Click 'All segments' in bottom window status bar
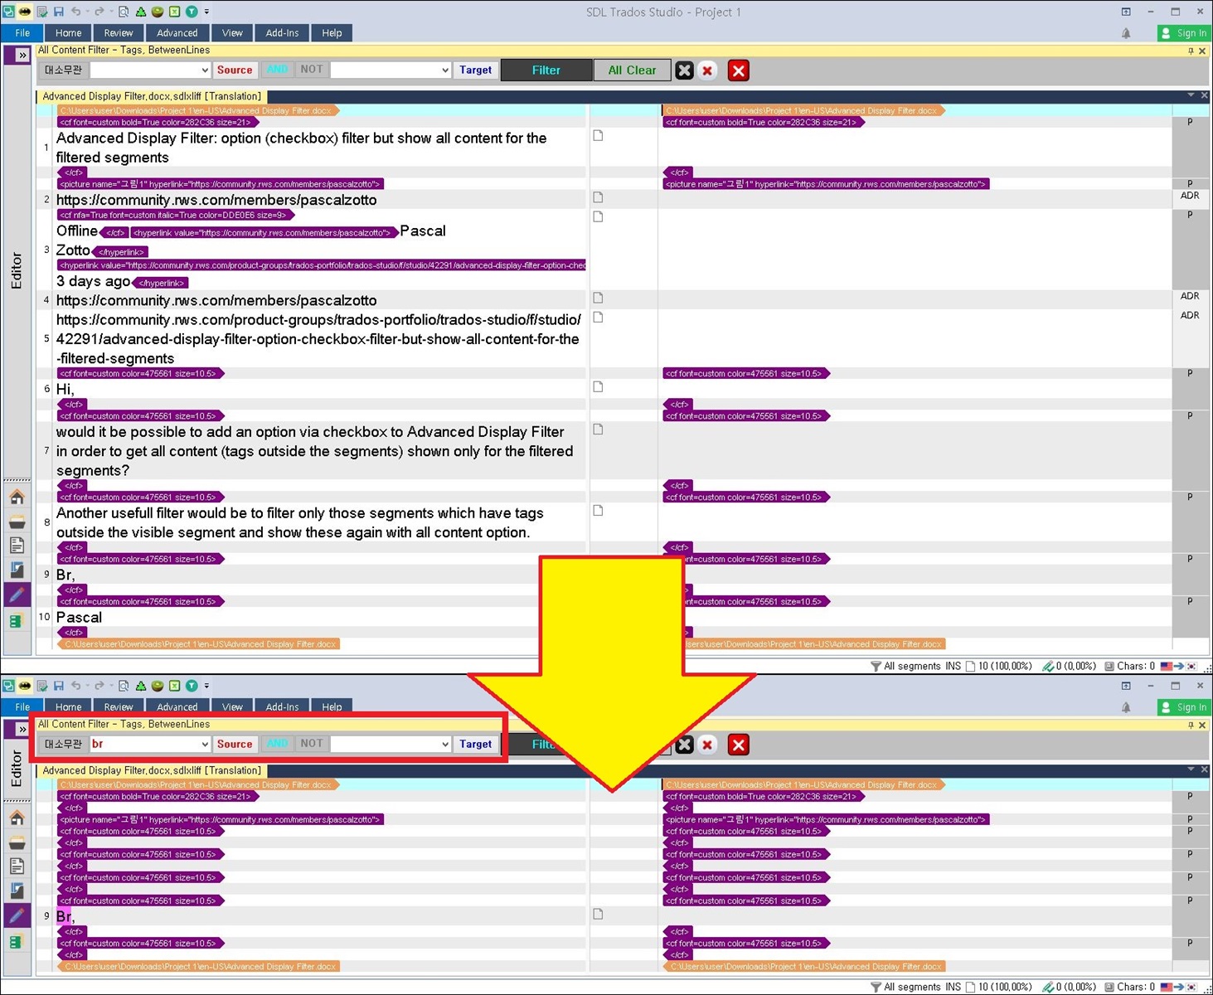This screenshot has width=1213, height=995. coord(912,987)
